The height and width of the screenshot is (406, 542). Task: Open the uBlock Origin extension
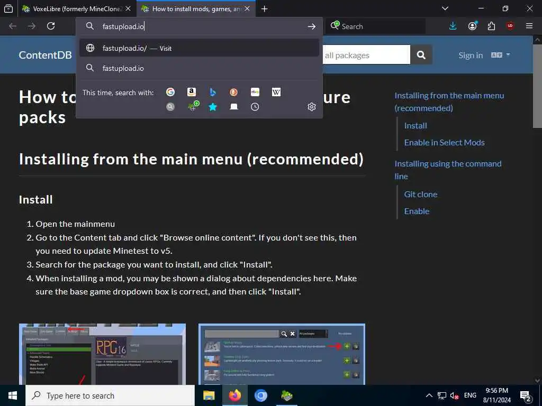coord(510,26)
